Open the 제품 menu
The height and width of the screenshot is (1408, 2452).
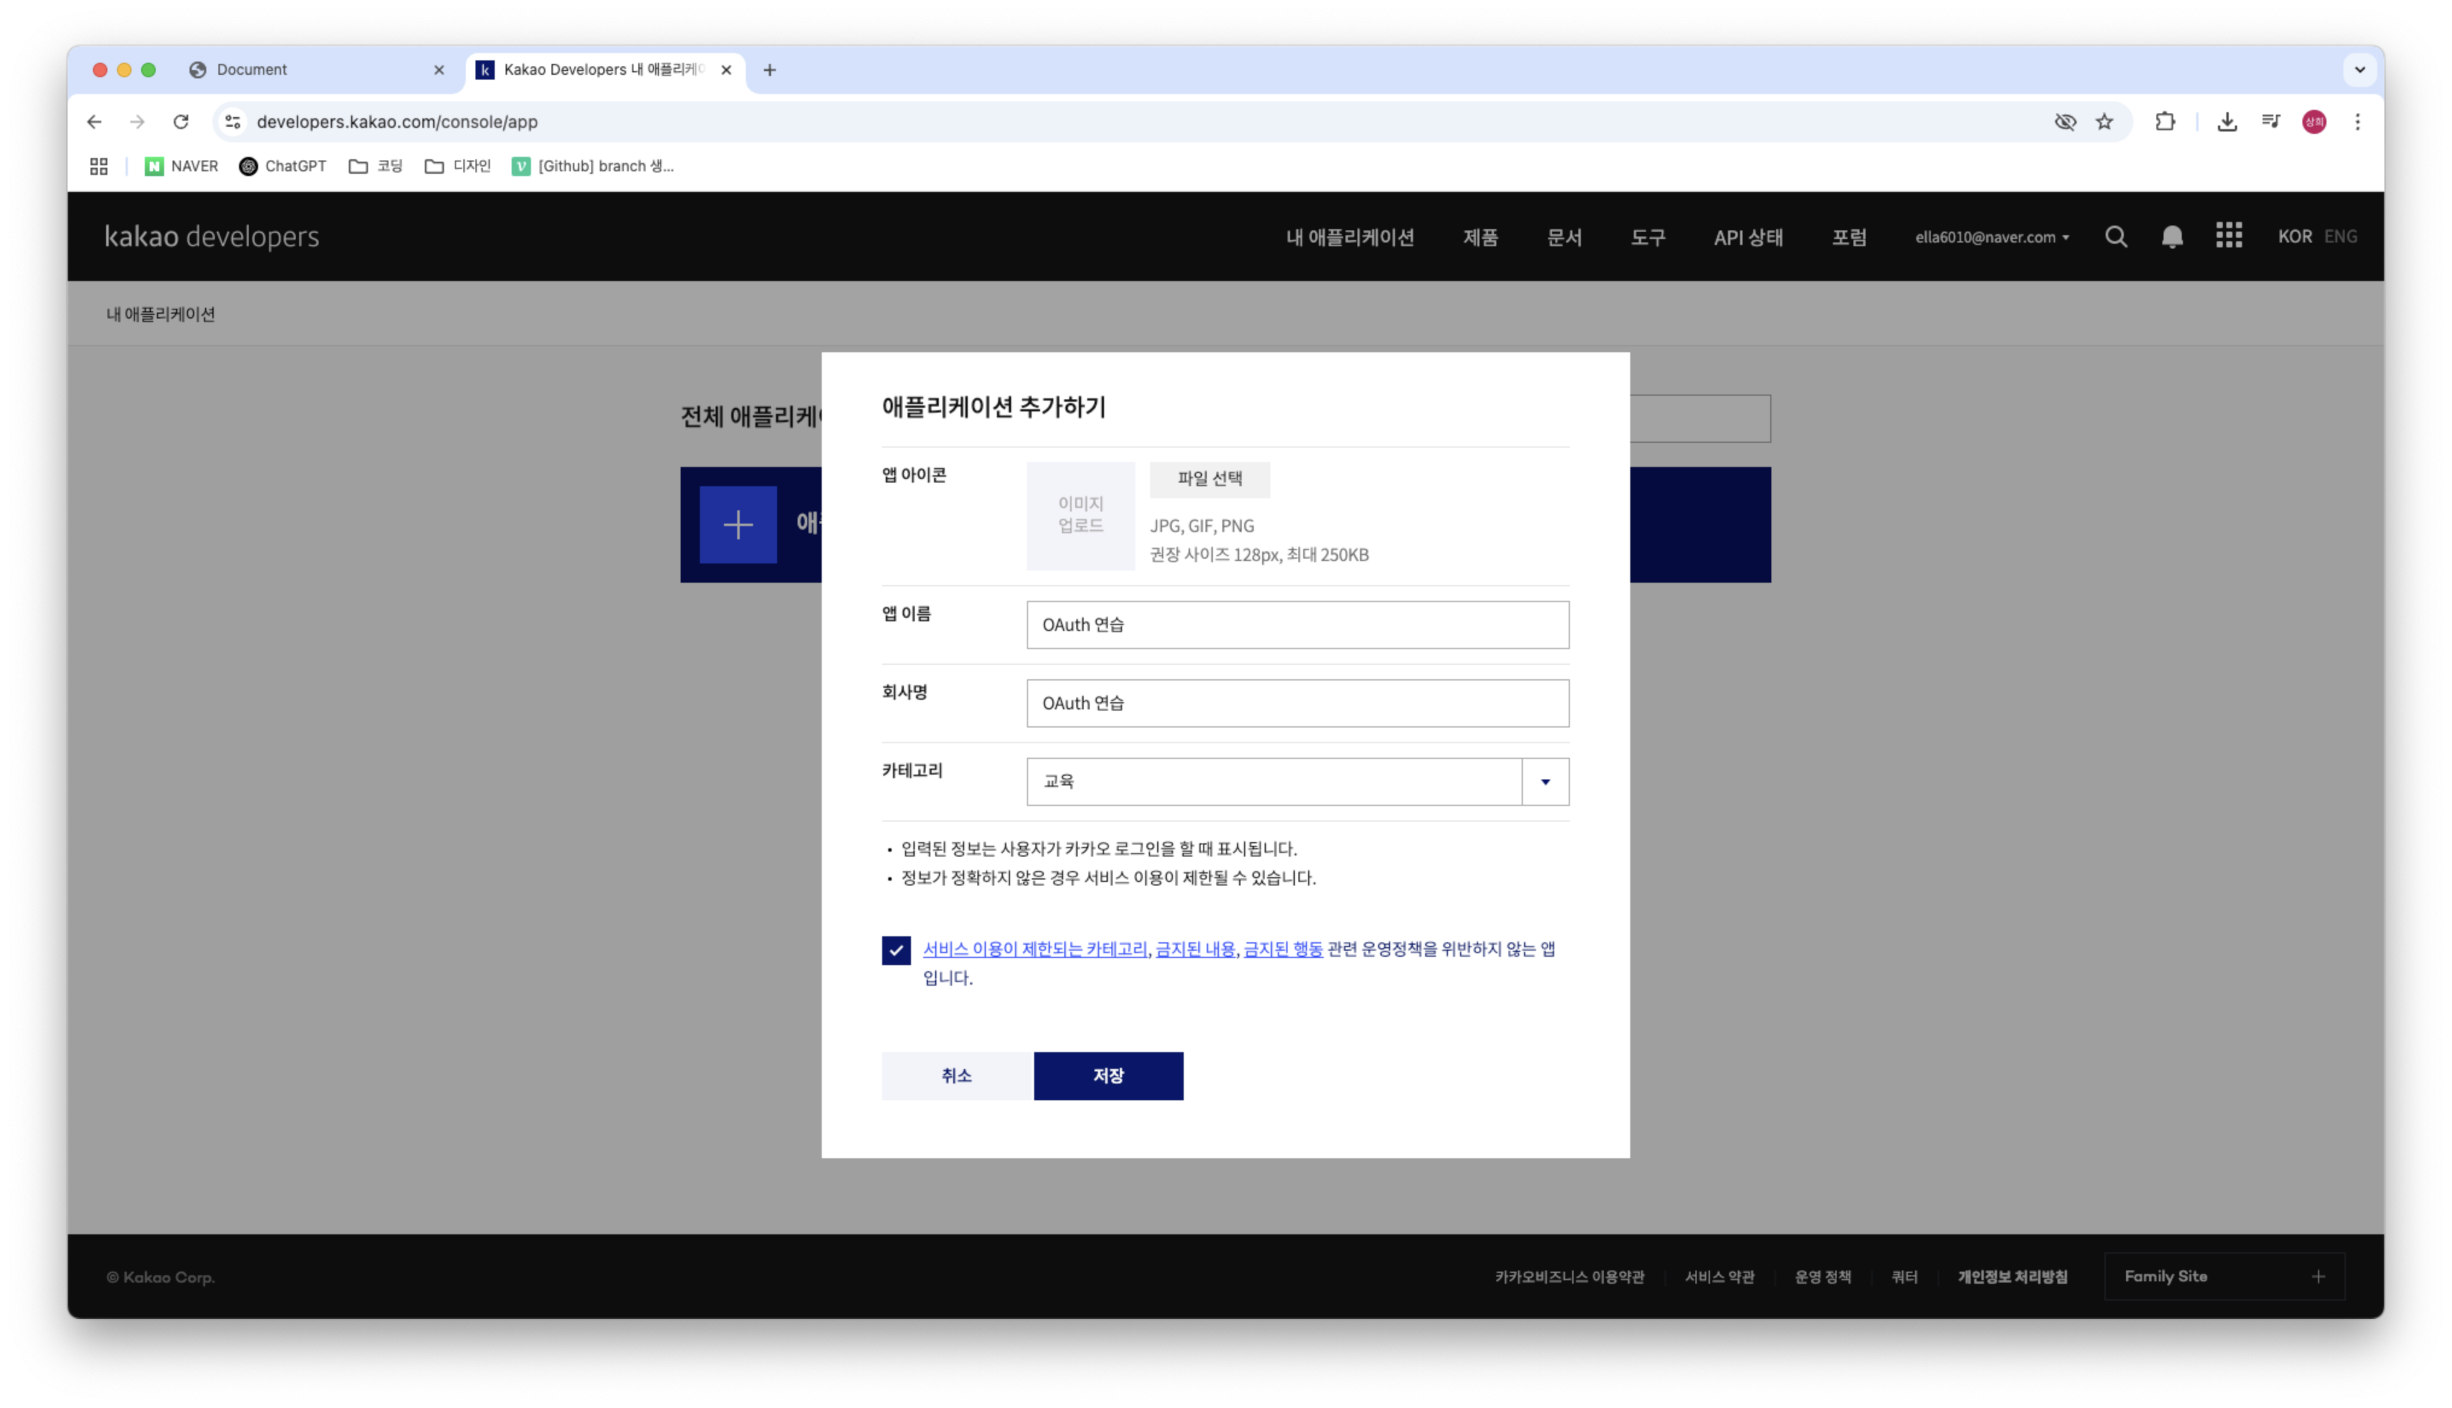coord(1480,237)
